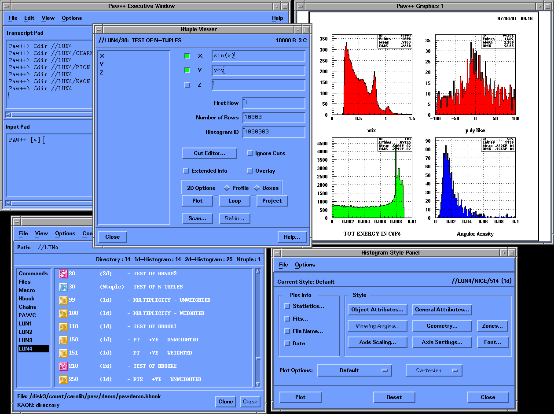Screen dimensions: 554x414
Task: Select the Profile 2D option
Action: (227, 188)
